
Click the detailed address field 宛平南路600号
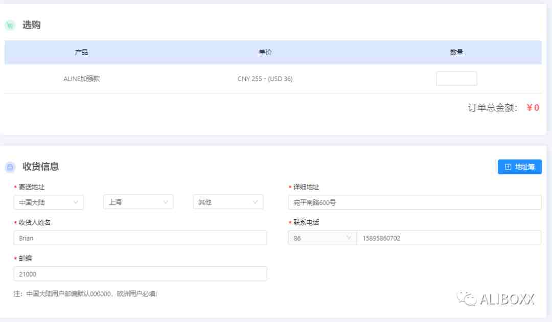(415, 202)
